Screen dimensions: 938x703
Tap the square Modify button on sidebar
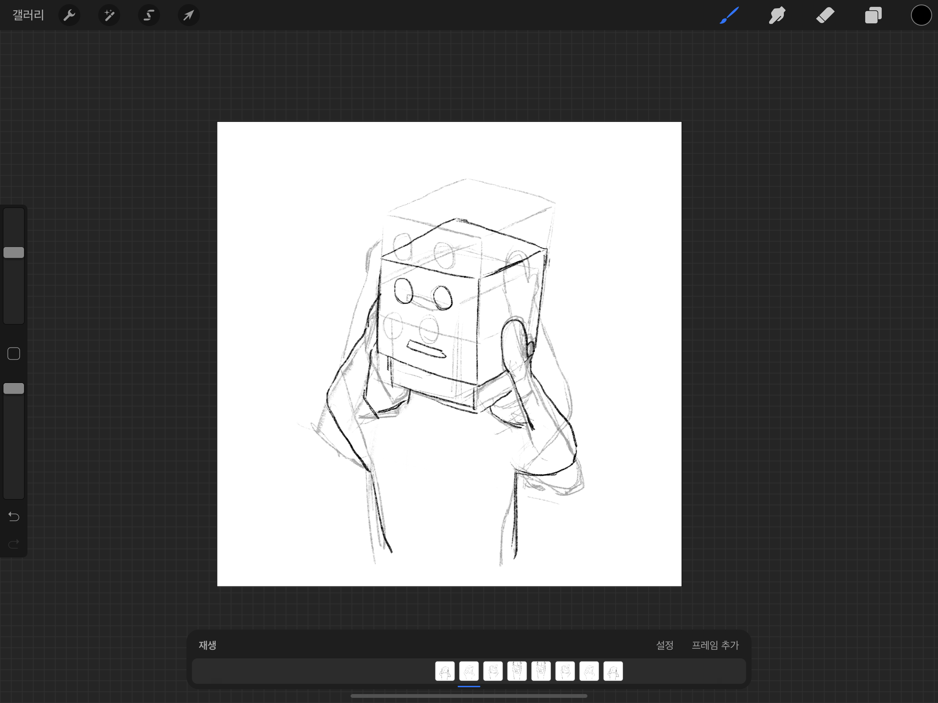[x=14, y=354]
